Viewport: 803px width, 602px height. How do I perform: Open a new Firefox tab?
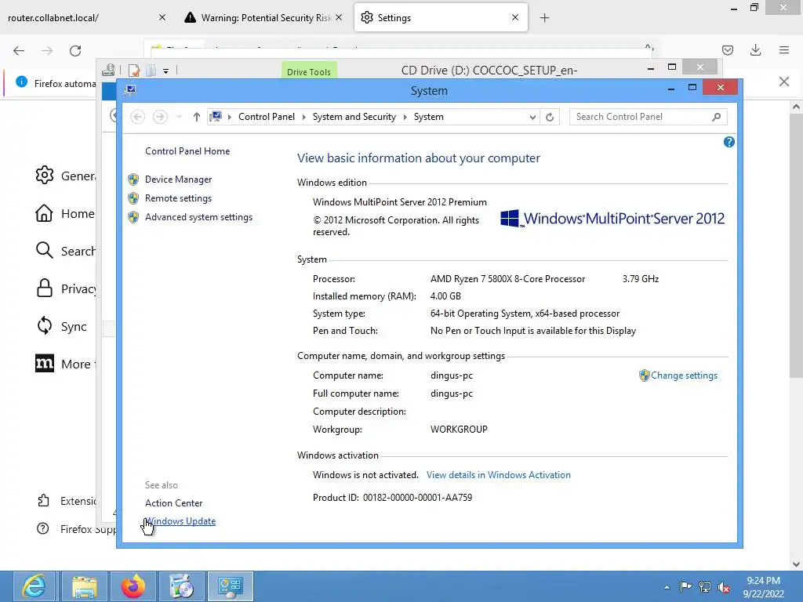click(544, 18)
